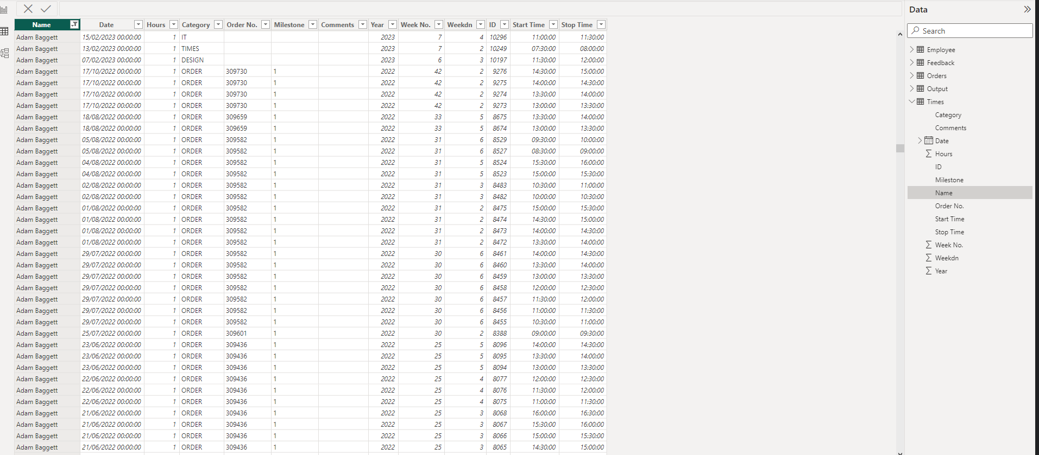Select the Milestone column header
Image resolution: width=1039 pixels, height=455 pixels.
click(x=289, y=24)
